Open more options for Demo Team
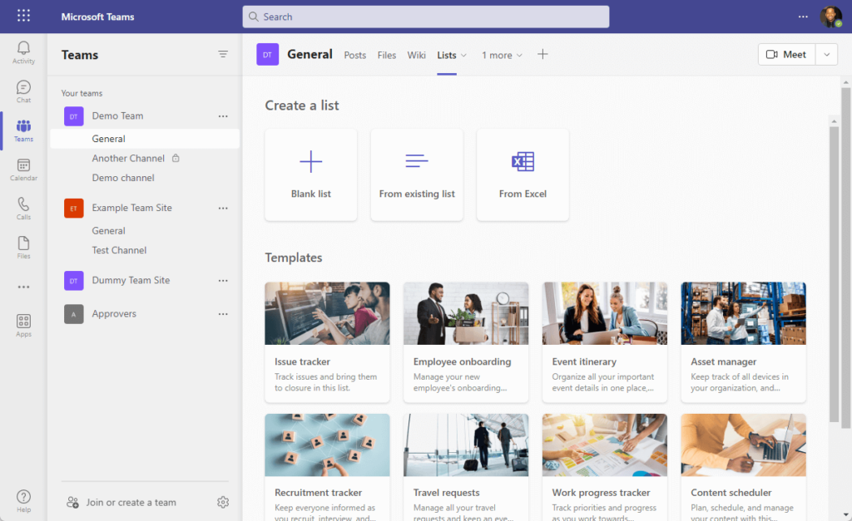The image size is (852, 521). [223, 116]
